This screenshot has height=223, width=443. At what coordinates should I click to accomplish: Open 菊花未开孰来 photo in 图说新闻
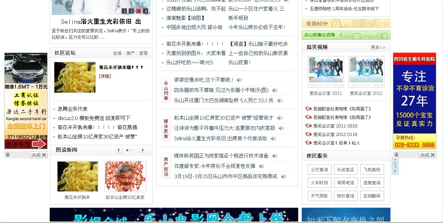(77, 176)
